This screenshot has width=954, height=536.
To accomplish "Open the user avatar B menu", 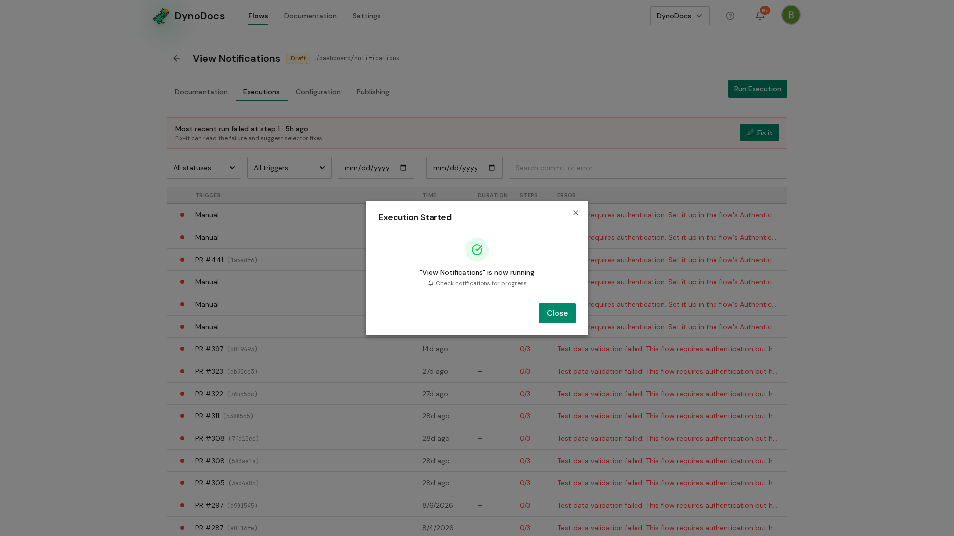I will tap(791, 15).
